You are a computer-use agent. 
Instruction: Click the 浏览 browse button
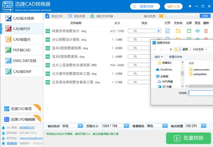205,16
